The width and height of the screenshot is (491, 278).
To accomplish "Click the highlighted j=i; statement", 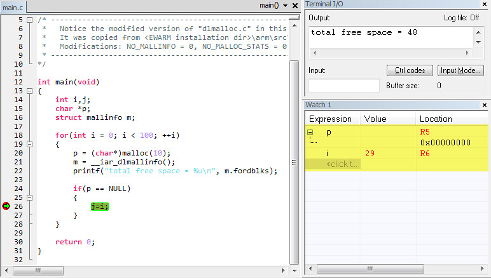I will [100, 206].
